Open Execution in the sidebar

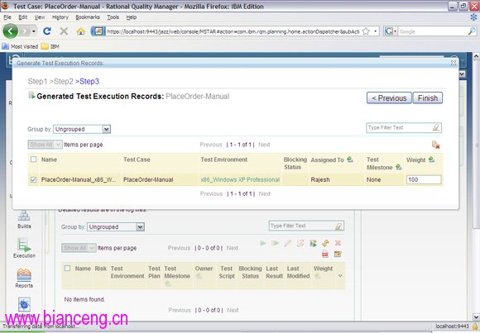(x=24, y=248)
